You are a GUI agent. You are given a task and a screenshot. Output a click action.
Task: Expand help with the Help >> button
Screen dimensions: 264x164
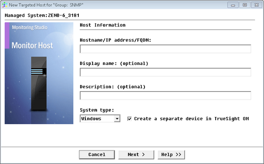click(x=171, y=155)
